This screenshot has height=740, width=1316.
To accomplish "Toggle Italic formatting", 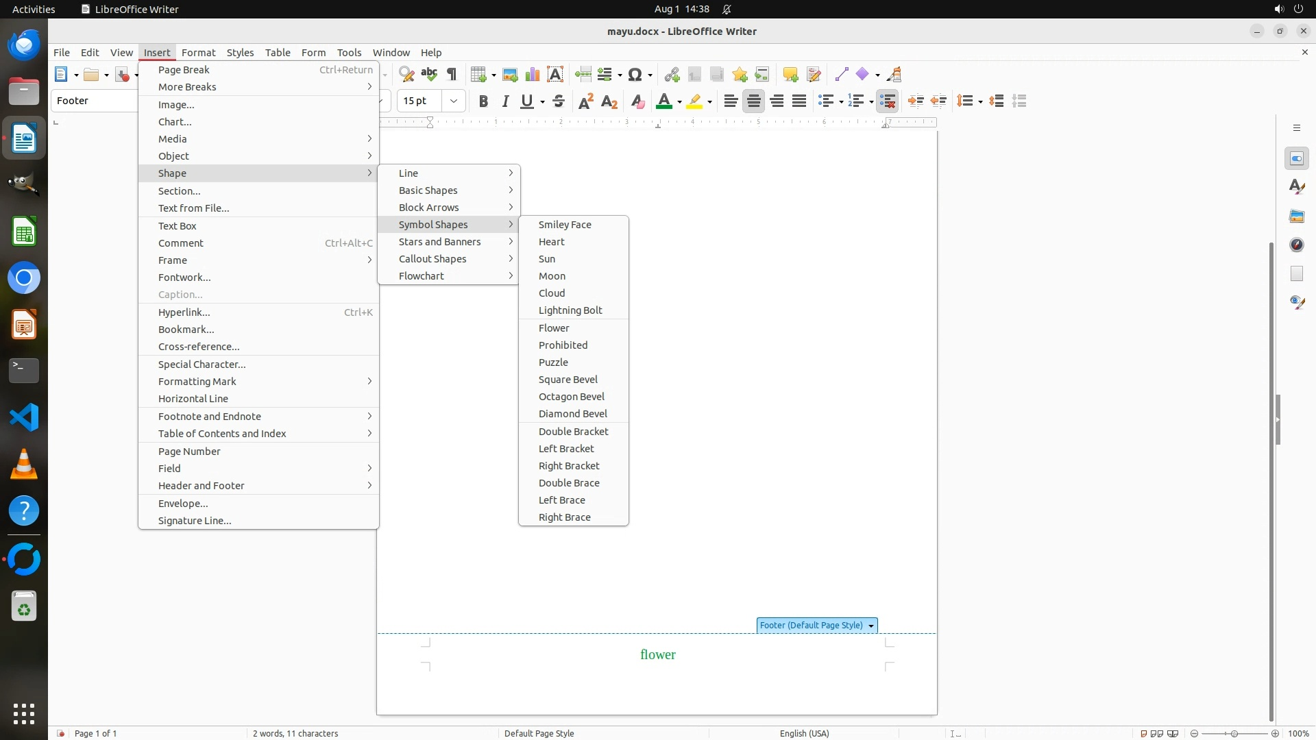I will point(506,101).
